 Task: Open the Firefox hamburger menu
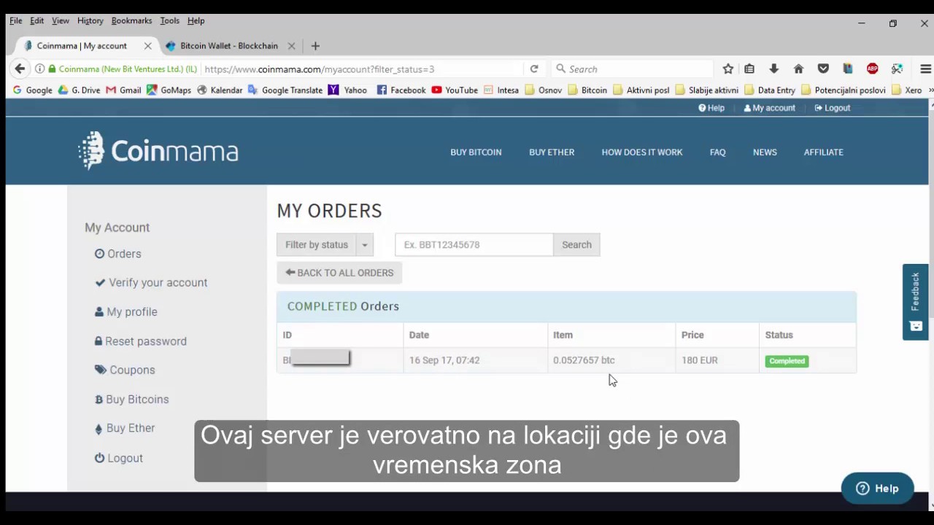(x=925, y=69)
